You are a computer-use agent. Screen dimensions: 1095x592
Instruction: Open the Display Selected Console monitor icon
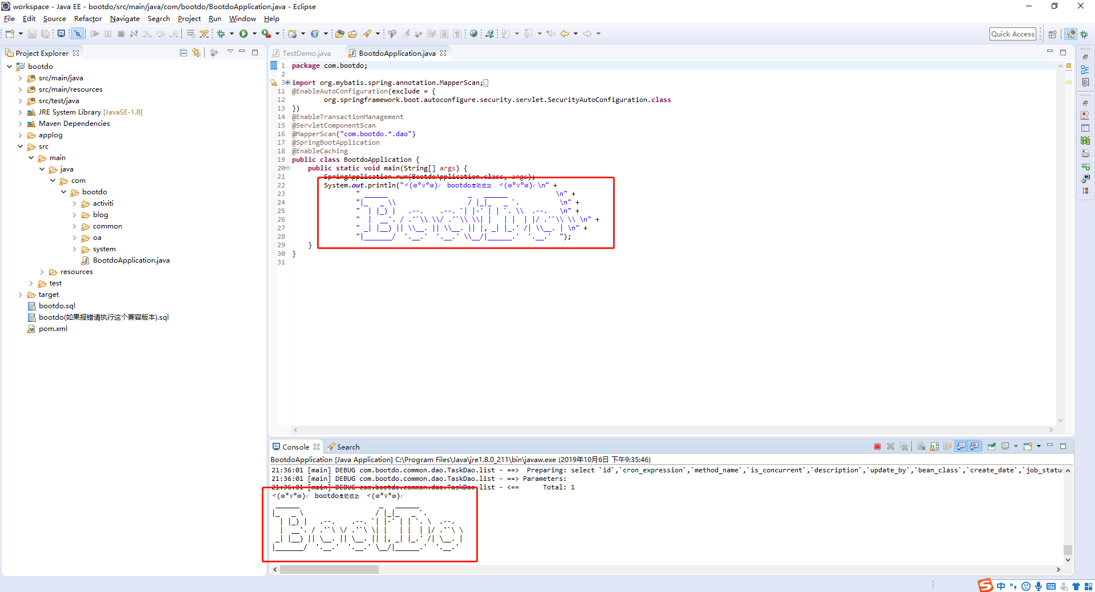[1005, 446]
